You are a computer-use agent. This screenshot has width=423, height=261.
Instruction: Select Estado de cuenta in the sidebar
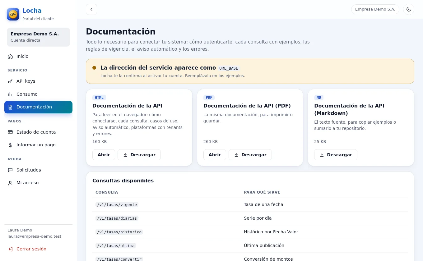[38, 132]
